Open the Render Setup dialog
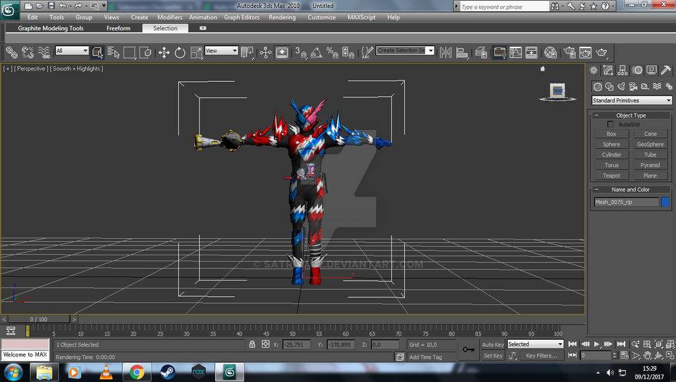 (570, 53)
